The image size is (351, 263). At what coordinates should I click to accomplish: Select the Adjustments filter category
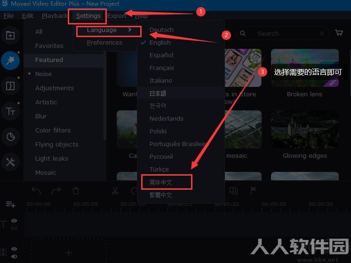point(55,88)
